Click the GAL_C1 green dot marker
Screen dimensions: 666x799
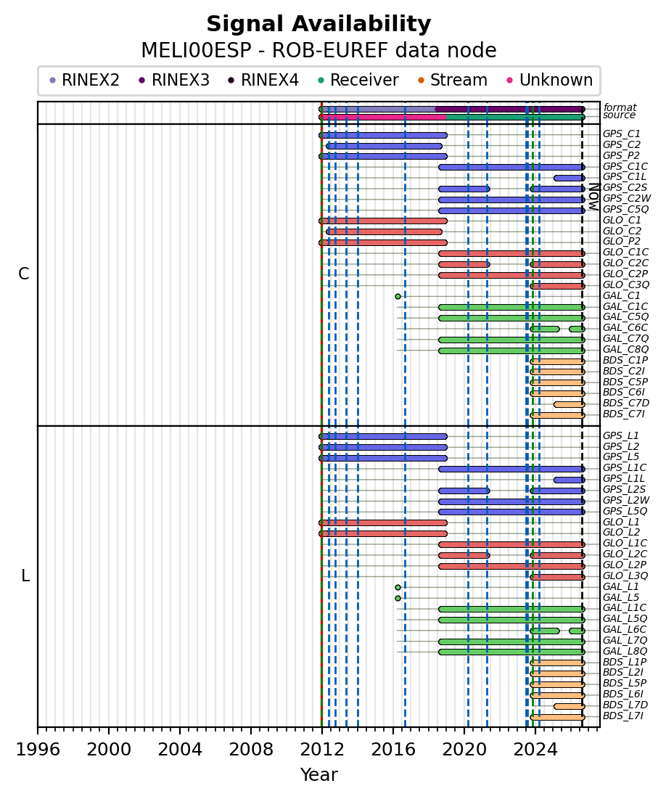(398, 297)
